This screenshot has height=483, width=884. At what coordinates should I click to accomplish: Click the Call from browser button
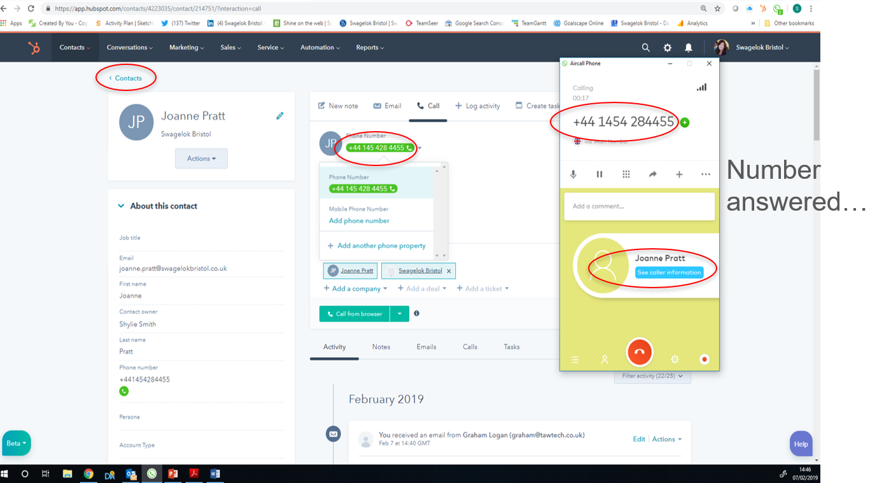[354, 314]
